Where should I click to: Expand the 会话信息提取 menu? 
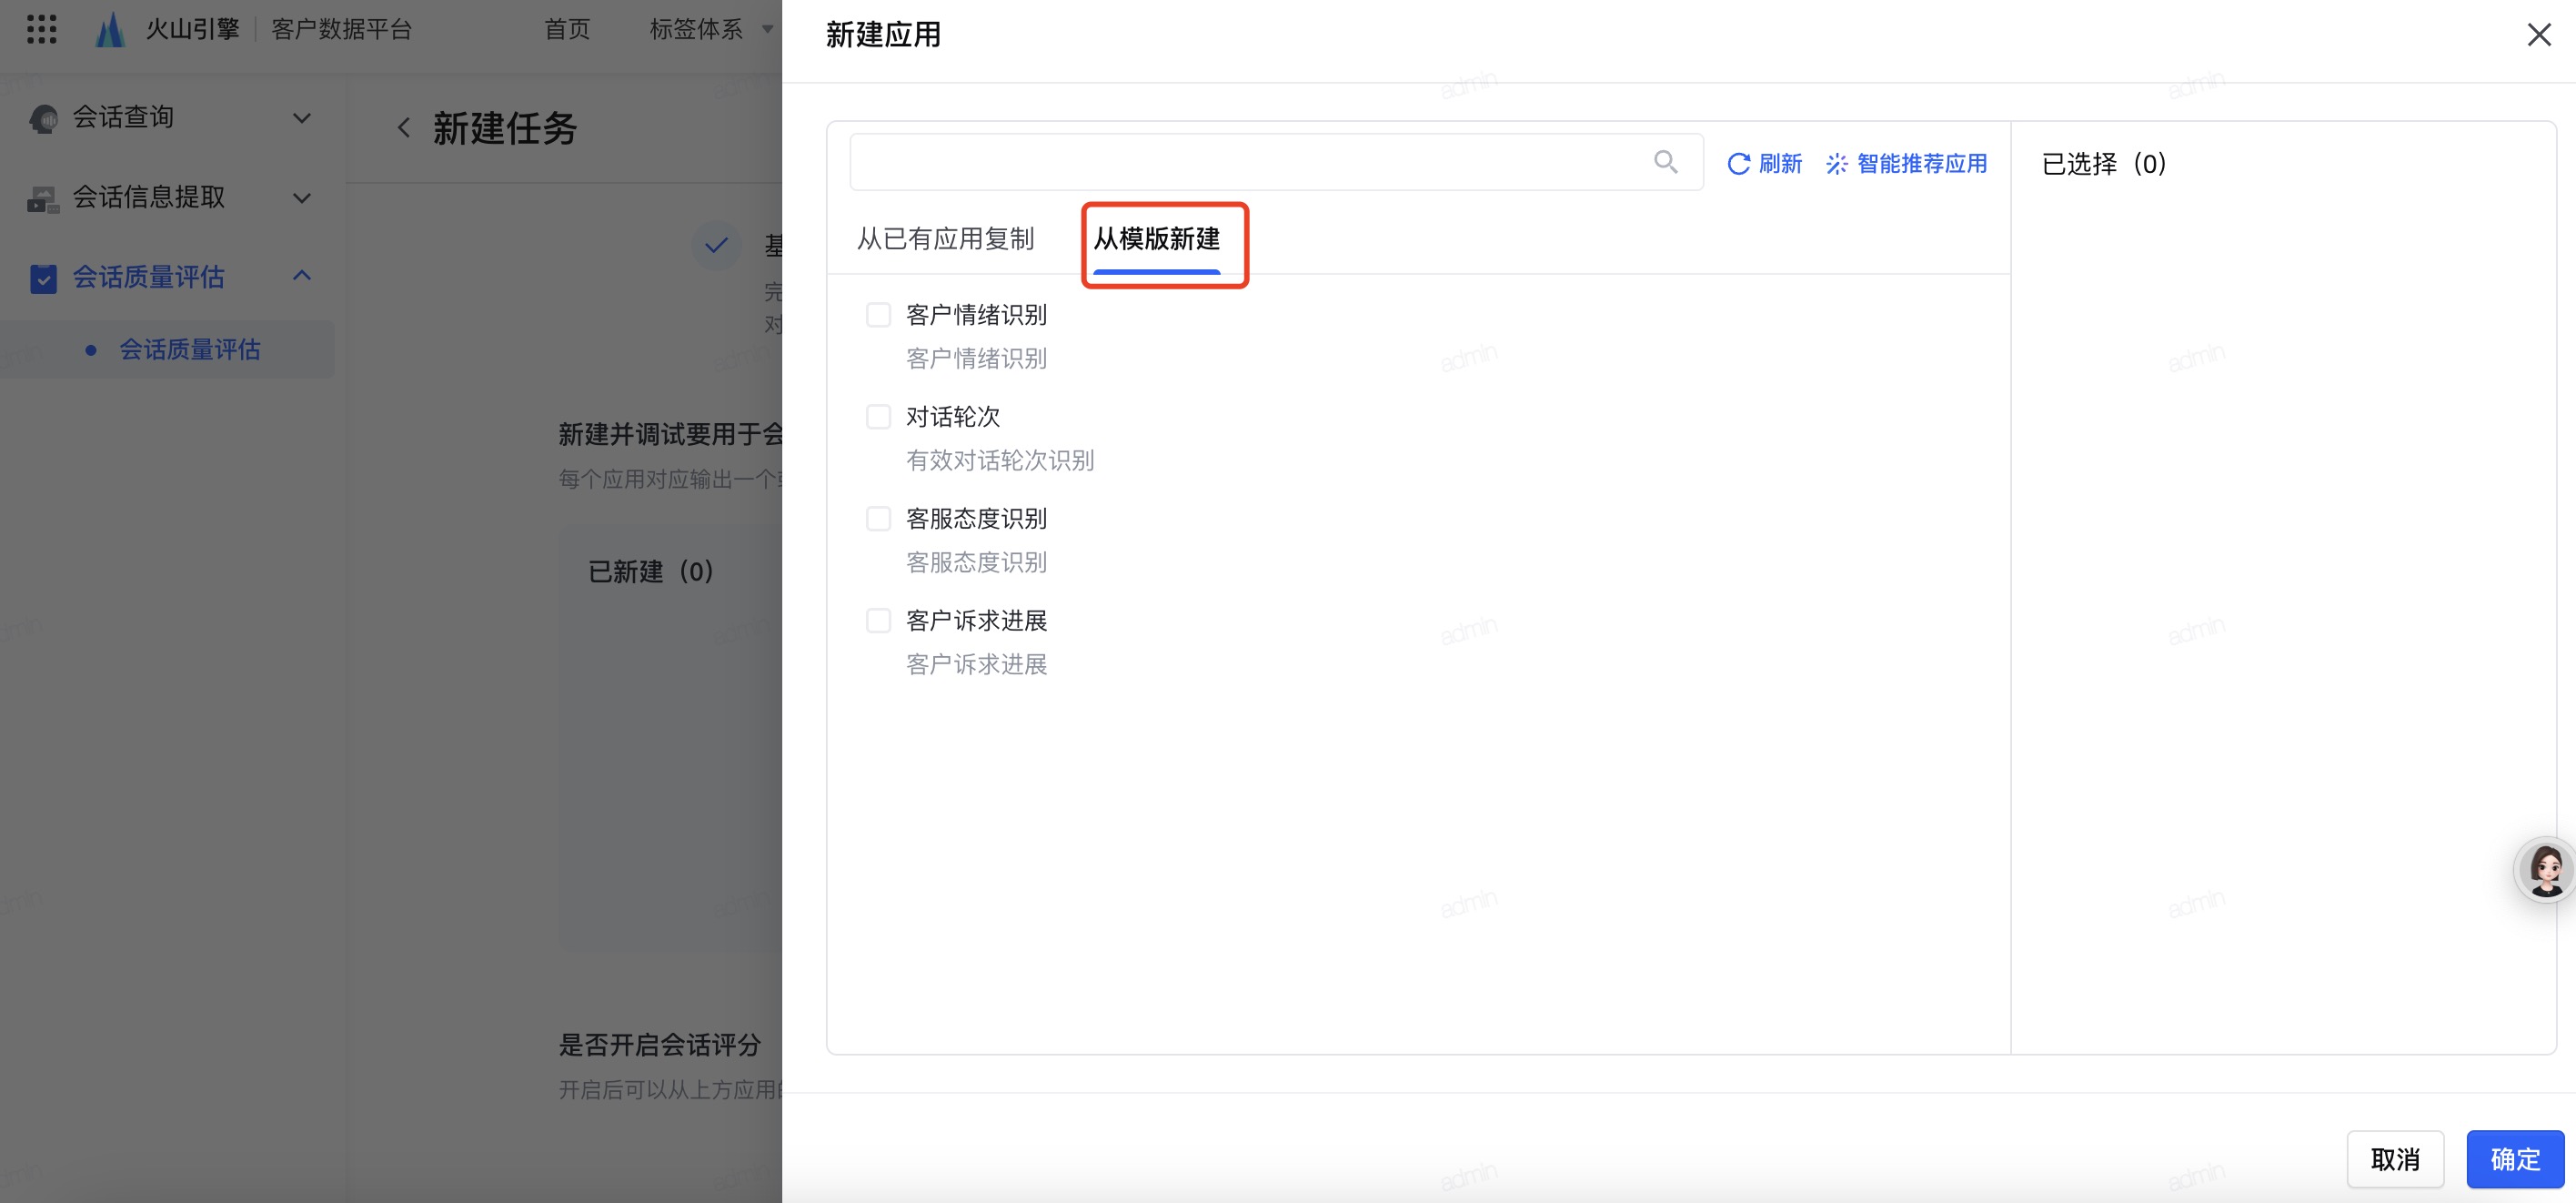pyautogui.click(x=301, y=198)
